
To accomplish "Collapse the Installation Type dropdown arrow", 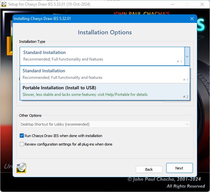I will [187, 56].
